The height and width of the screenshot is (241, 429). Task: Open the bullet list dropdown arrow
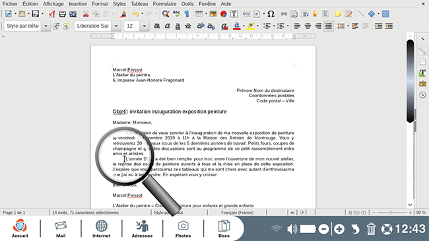274,26
